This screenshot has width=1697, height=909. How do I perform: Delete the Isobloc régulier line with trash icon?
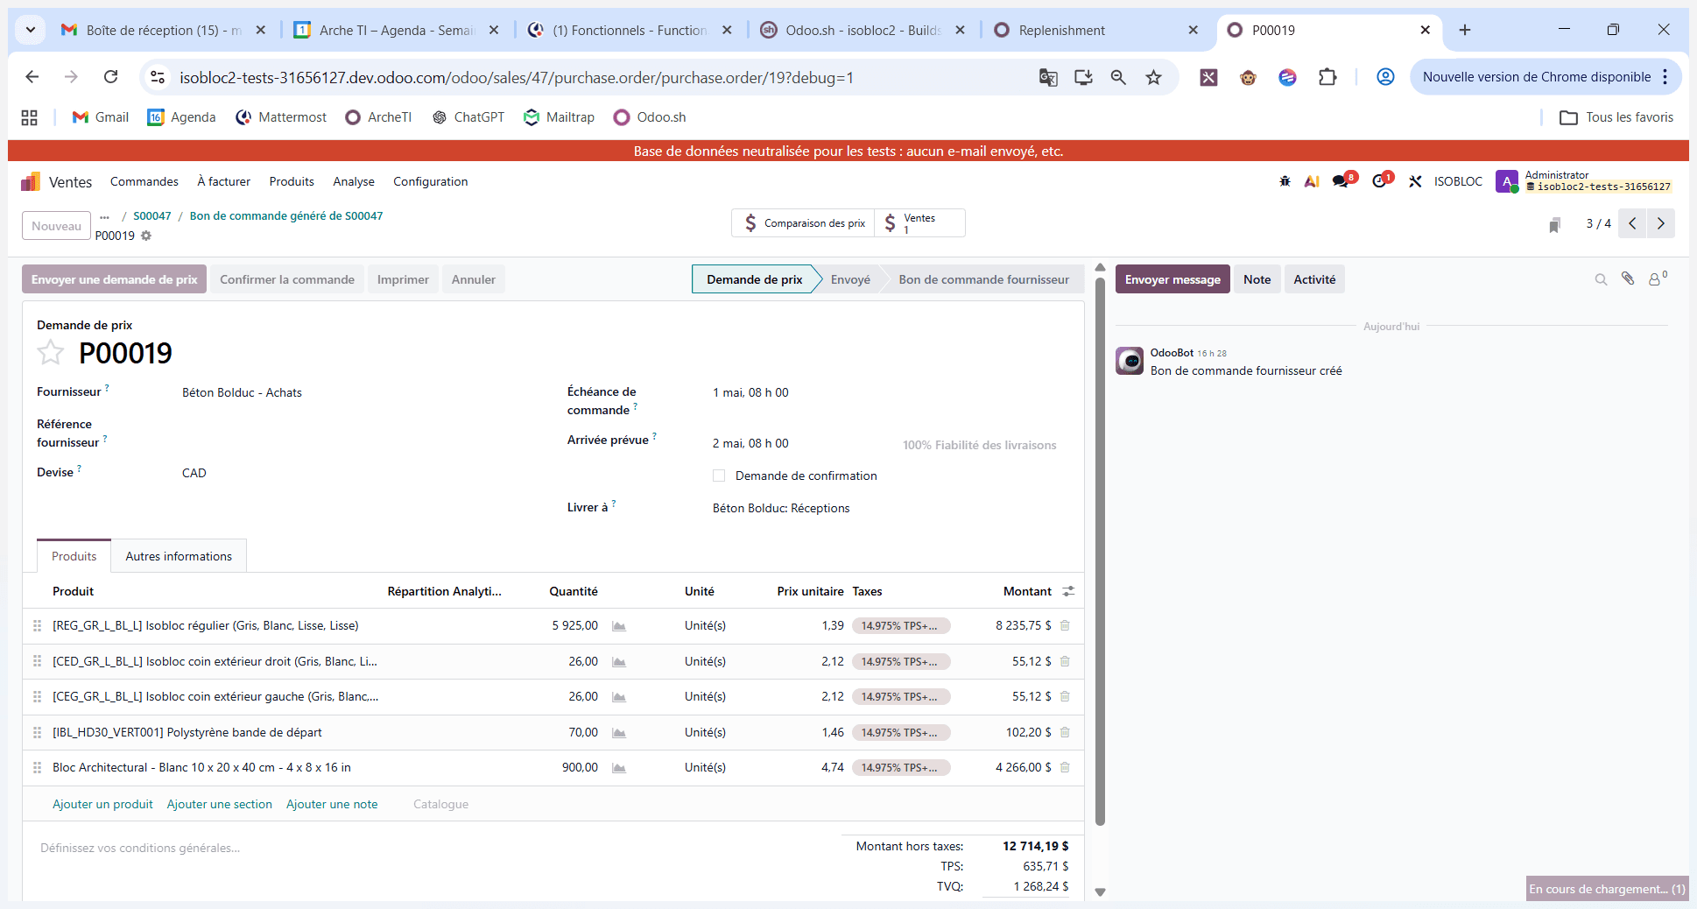point(1065,625)
